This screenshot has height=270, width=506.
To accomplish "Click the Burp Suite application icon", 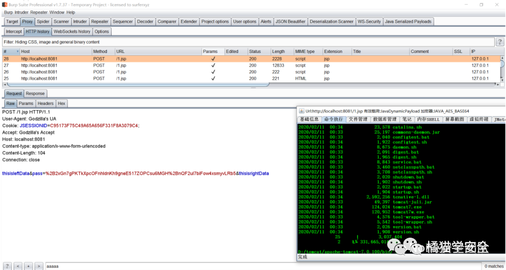I will 5,5.
